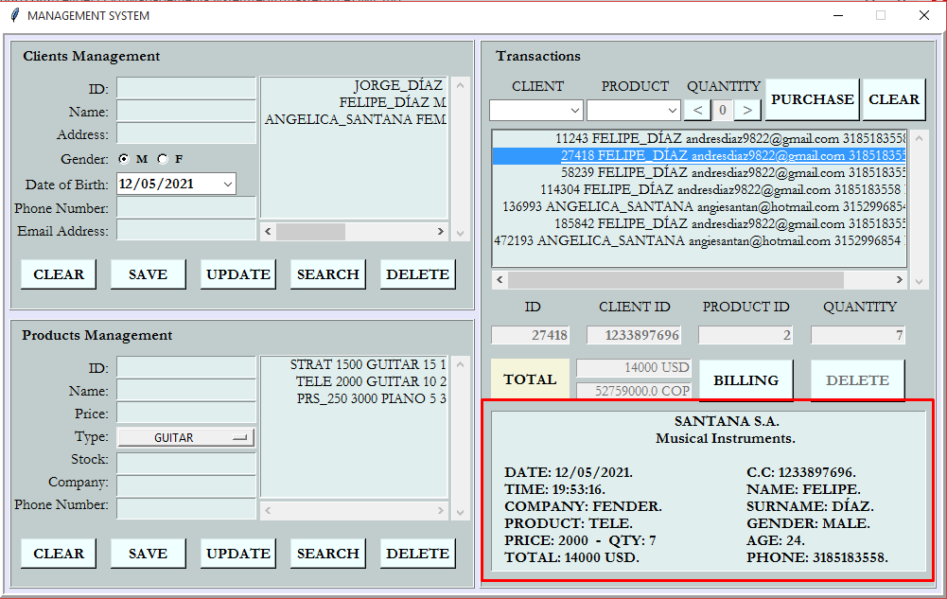Viewport: 947px width, 599px height.
Task: Select transaction 27418 FELIPE_DÍAZ row
Action: pyautogui.click(x=699, y=156)
